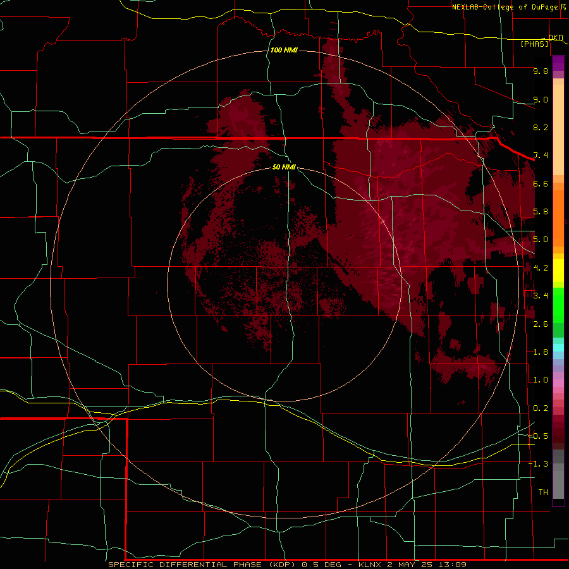Click the 4.2 value on color scale

[x=541, y=268]
